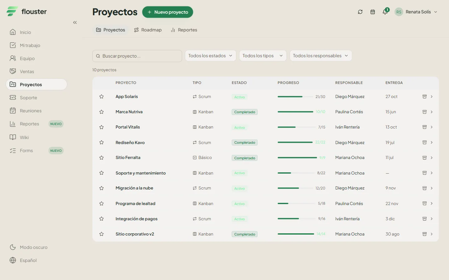Click the Inicio home icon in sidebar
Screen dimensions: 449x280
[13, 32]
